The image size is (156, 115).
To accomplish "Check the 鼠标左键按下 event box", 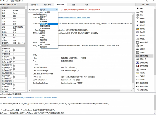I will point(14,59).
